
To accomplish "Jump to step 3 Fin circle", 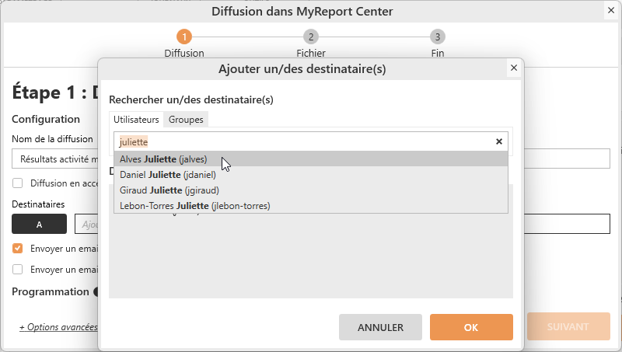I will 438,37.
